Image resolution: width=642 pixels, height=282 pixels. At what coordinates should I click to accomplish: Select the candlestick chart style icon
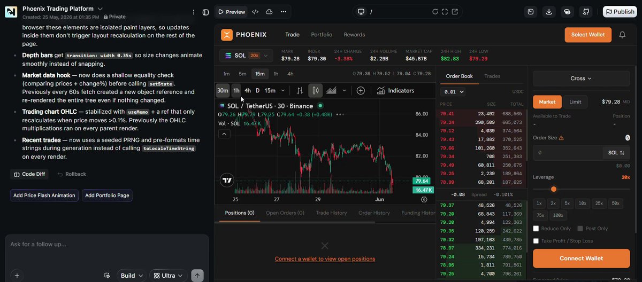(316, 90)
